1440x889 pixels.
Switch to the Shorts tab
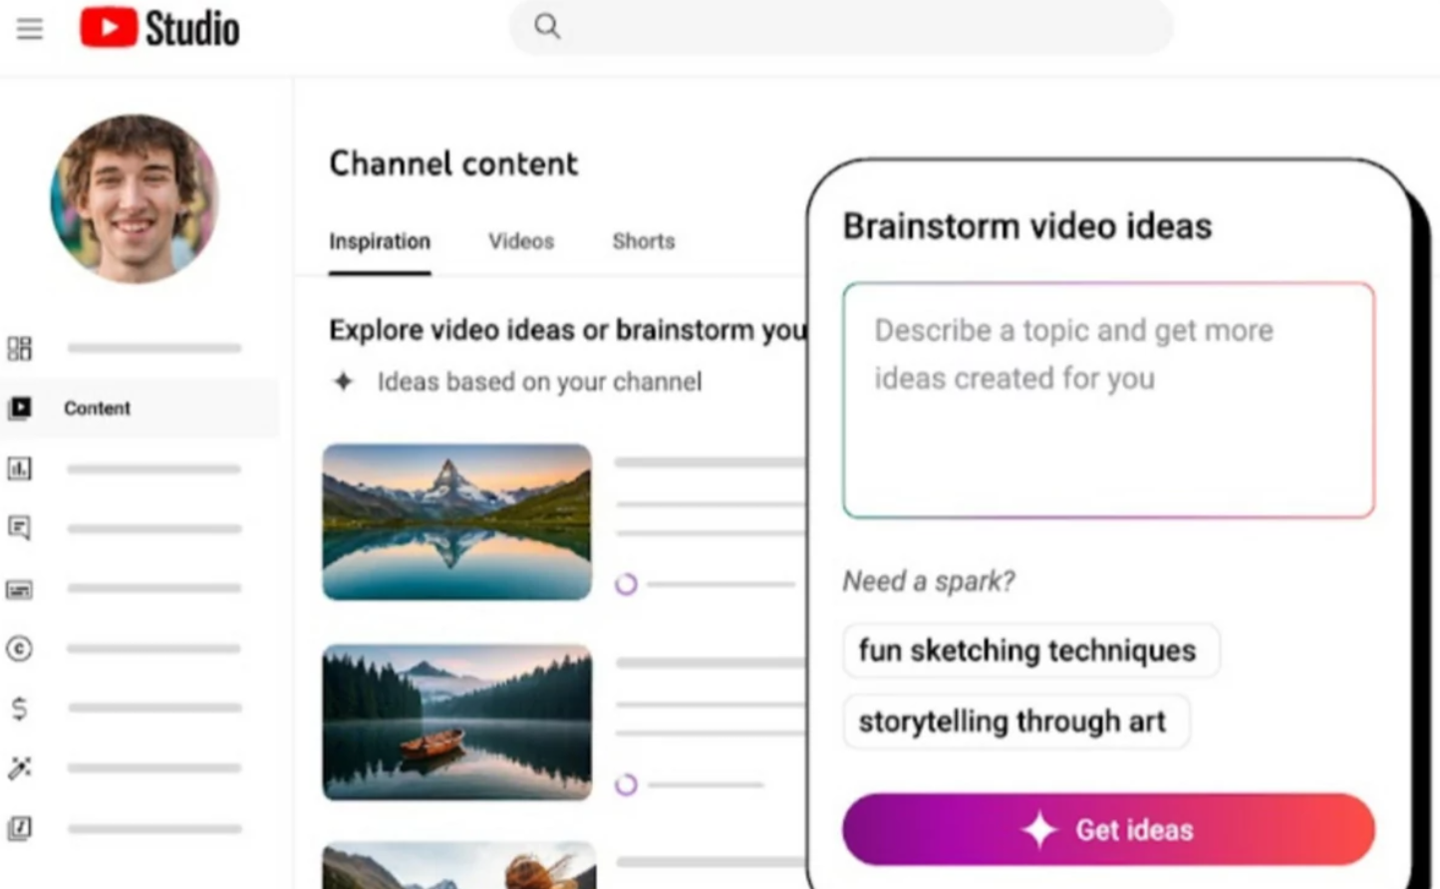(643, 241)
